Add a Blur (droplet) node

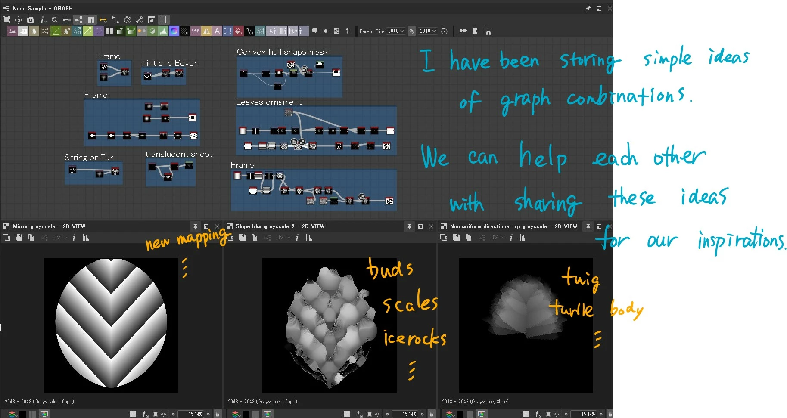(34, 31)
